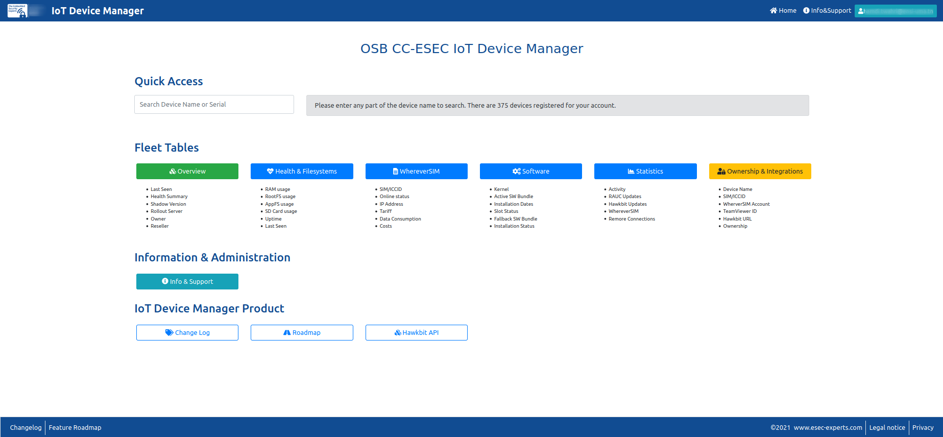This screenshot has width=943, height=437.
Task: Open the Feature Roadmap footer link
Action: pos(75,428)
